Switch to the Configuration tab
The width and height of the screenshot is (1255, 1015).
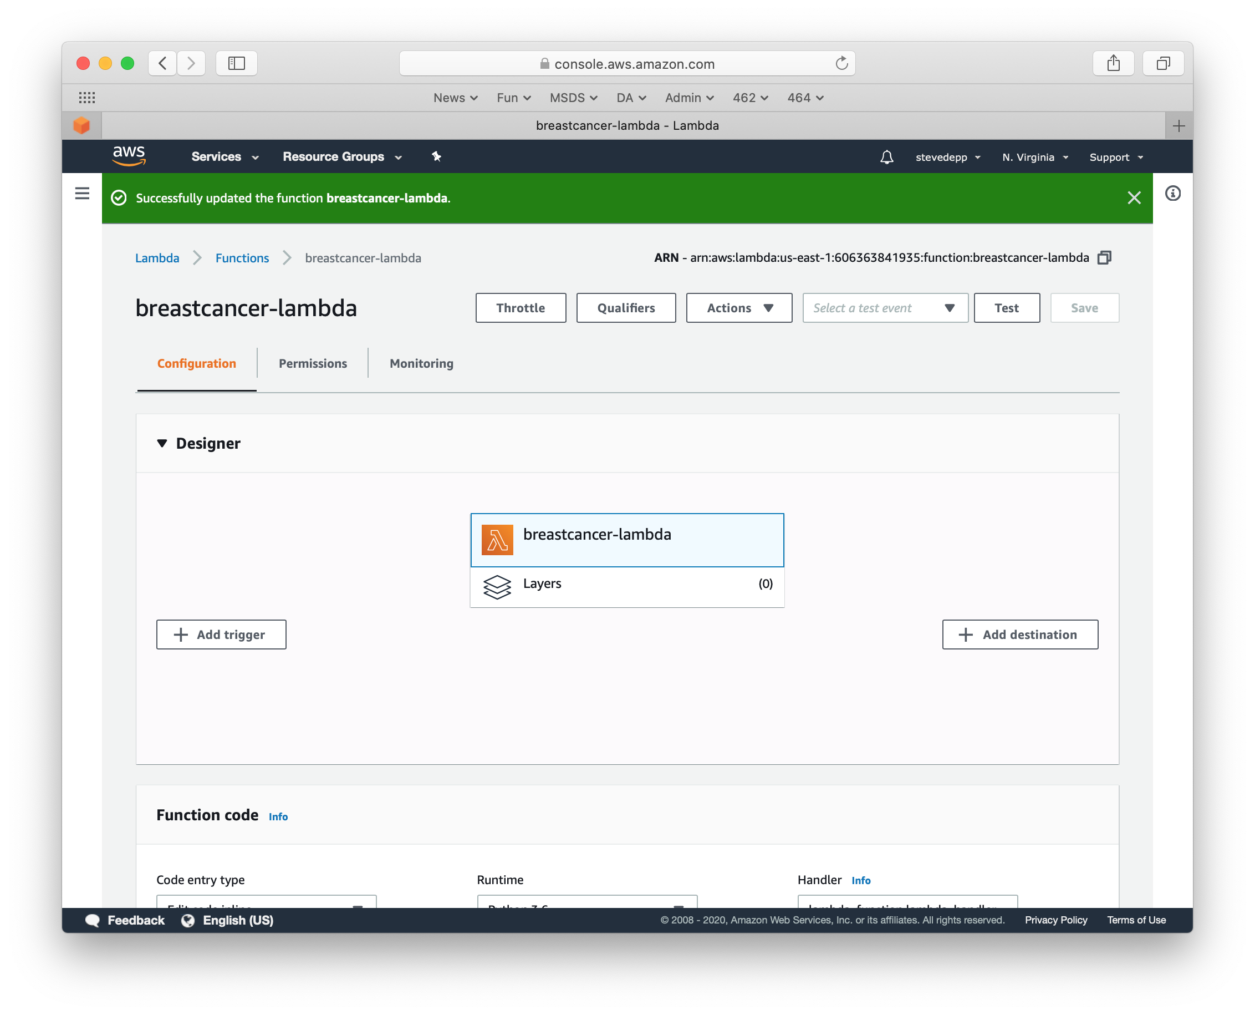197,364
